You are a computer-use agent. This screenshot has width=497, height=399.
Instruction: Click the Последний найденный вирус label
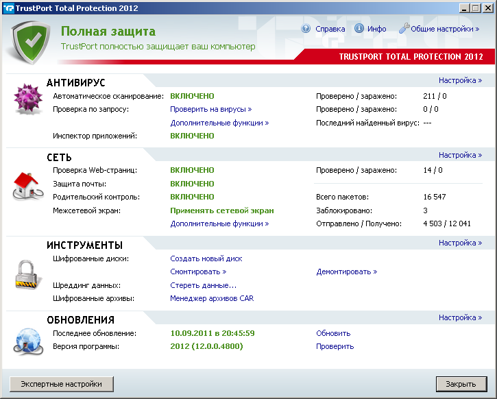(x=367, y=123)
